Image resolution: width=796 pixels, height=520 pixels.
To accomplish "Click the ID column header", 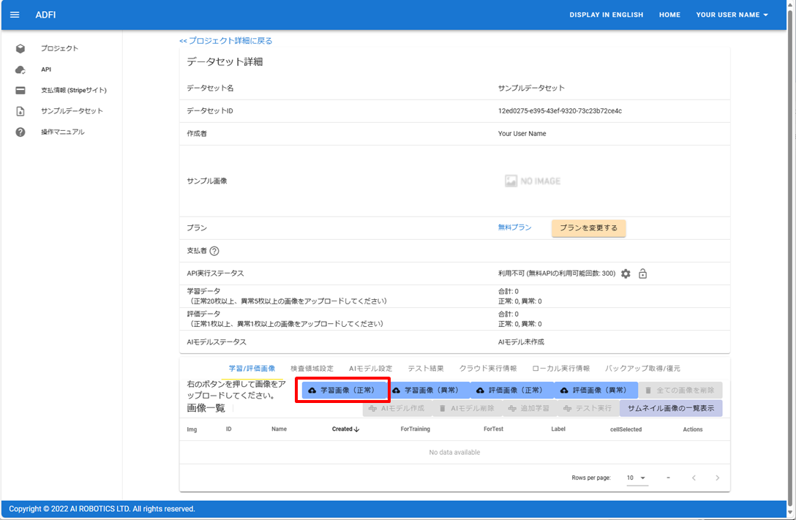I will click(x=229, y=429).
